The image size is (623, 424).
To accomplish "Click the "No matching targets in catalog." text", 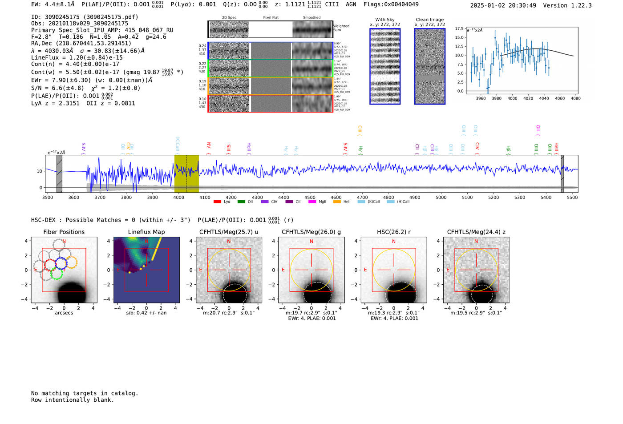I will [x=85, y=393].
